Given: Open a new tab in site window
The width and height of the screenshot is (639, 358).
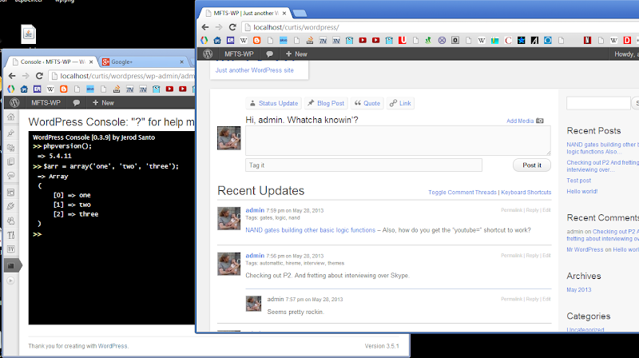Looking at the screenshot, I should click(300, 14).
